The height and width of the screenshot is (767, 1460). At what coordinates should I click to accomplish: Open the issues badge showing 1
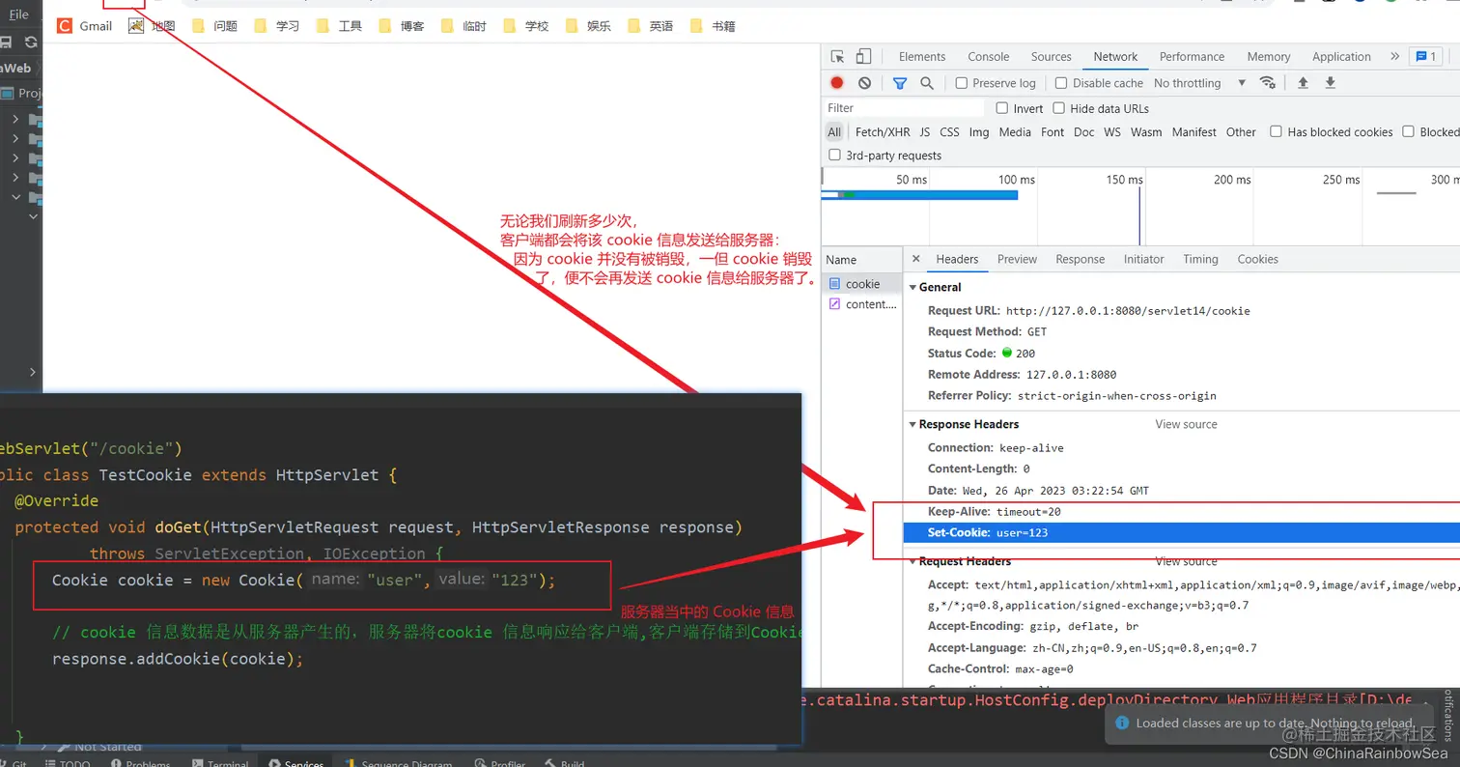click(x=1425, y=57)
